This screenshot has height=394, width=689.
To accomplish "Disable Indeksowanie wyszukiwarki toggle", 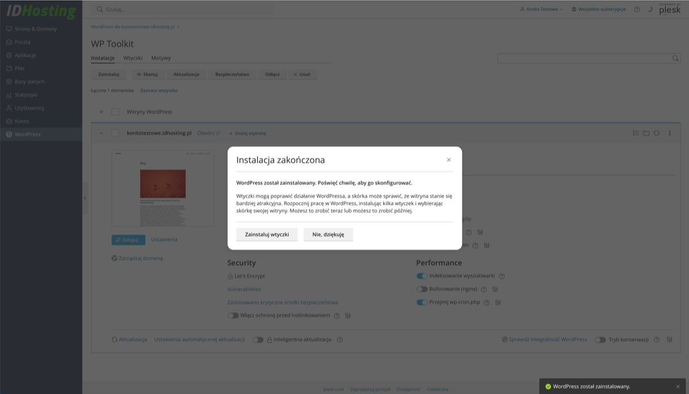I will (x=422, y=276).
